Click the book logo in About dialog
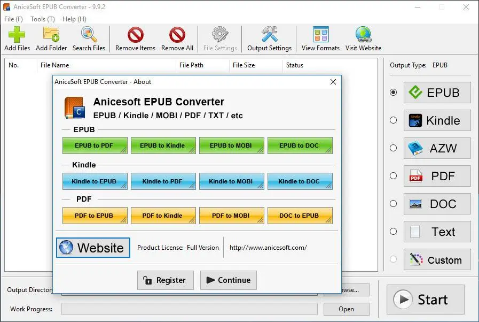Viewport: 479px width, 322px height. [x=75, y=108]
